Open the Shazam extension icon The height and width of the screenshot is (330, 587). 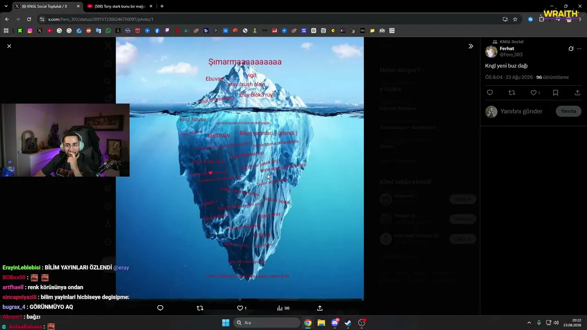[531, 19]
